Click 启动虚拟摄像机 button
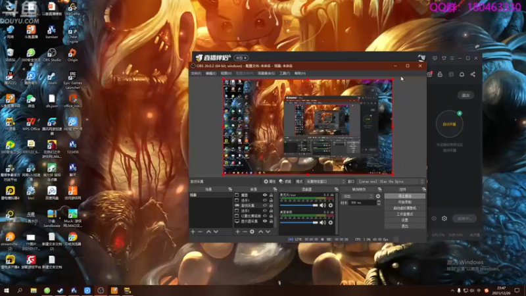Screen dimensions: 526x296 pos(404,208)
